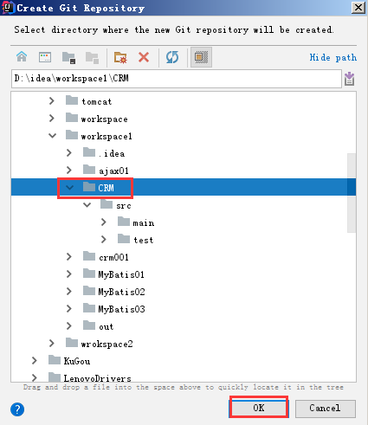Open the path history download icon
The image size is (368, 425).
349,79
